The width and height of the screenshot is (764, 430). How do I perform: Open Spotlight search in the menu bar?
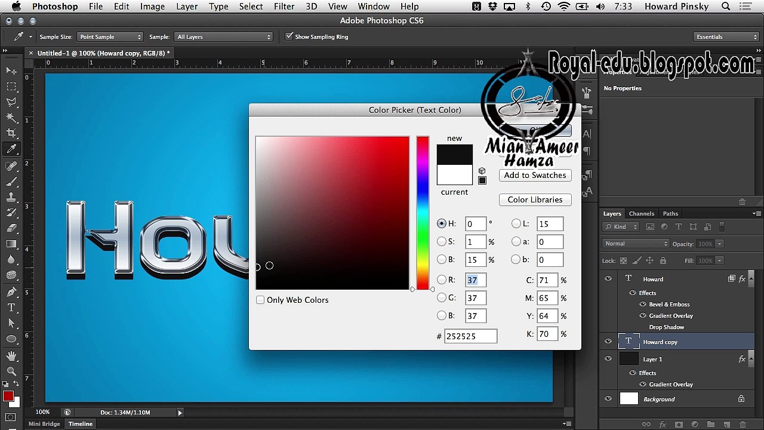(x=726, y=7)
